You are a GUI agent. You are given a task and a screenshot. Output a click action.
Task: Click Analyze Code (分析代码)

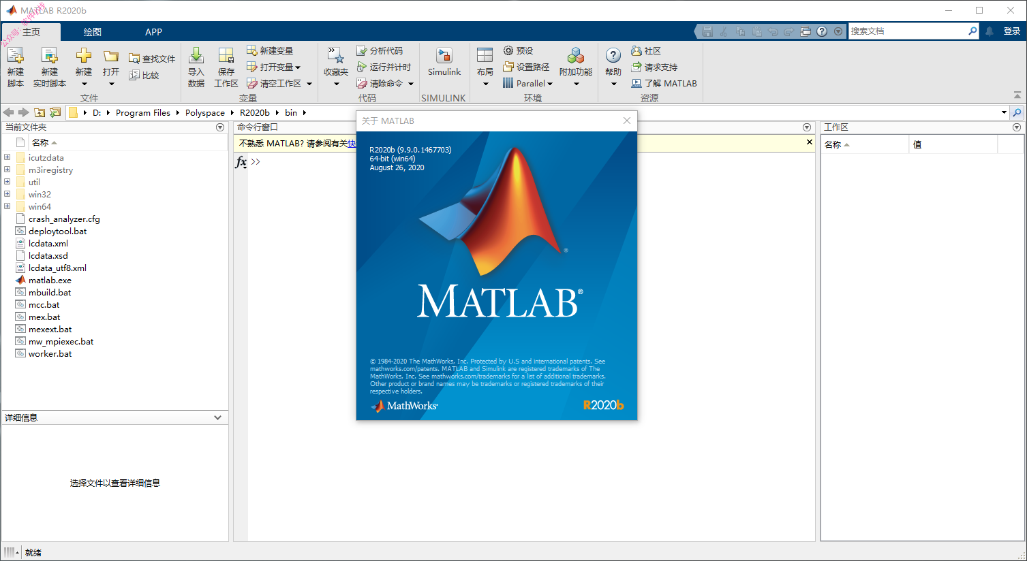380,51
